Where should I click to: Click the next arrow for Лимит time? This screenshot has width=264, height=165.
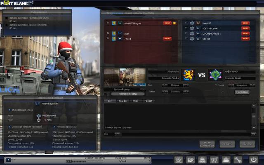186,92
